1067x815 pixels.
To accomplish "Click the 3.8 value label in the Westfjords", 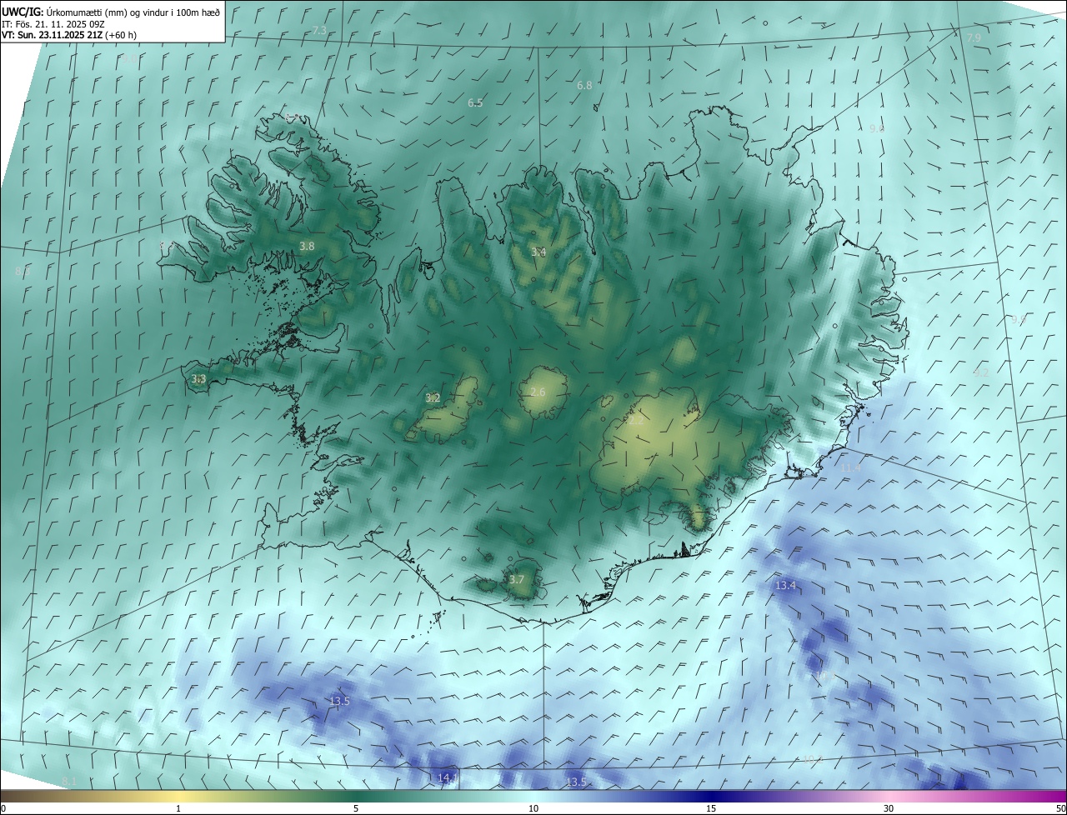I will [307, 247].
